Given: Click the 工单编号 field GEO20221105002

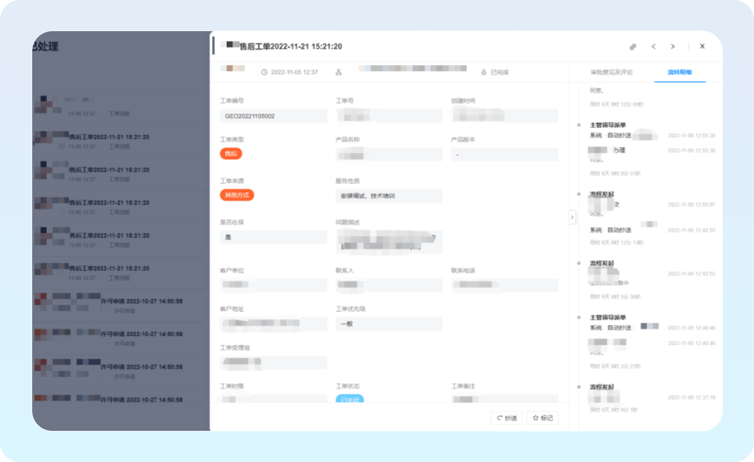Looking at the screenshot, I should coord(273,116).
